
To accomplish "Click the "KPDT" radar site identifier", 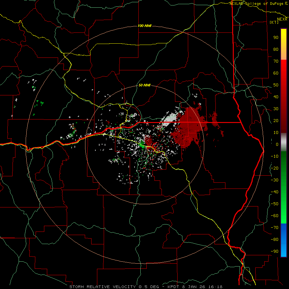I will pos(173,287).
